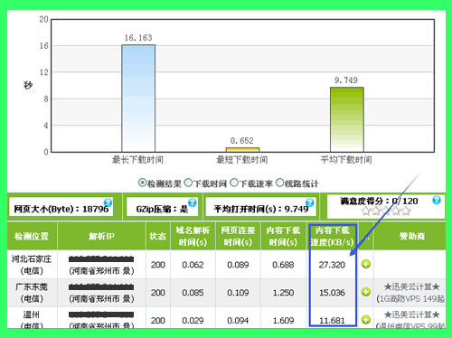Select the 下载时间 radio button
Viewport: 452px width, 338px height.
[188, 183]
